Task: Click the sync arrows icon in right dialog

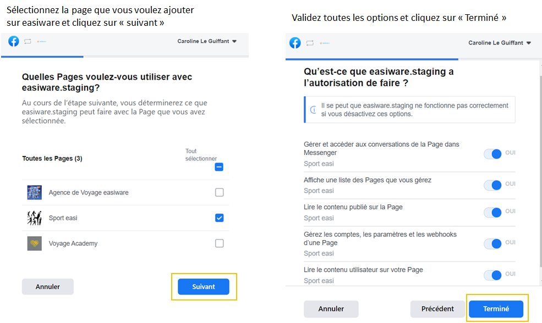Action: (x=310, y=43)
